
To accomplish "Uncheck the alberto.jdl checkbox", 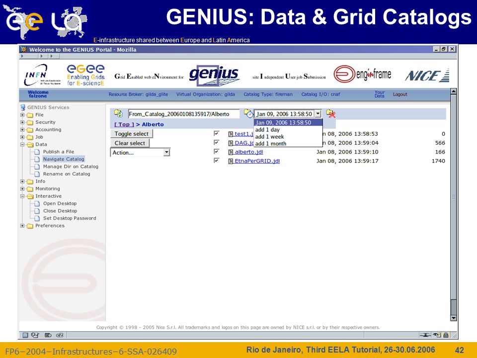I will [x=217, y=151].
